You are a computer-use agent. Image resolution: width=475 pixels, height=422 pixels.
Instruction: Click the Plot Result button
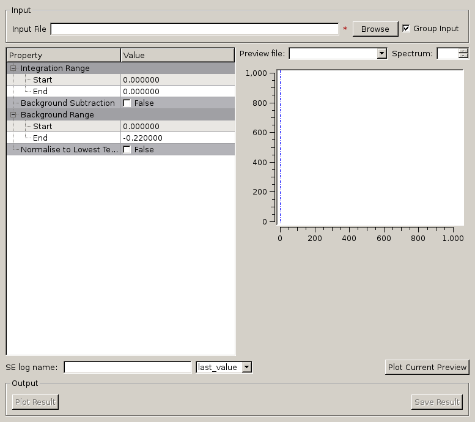coord(35,402)
